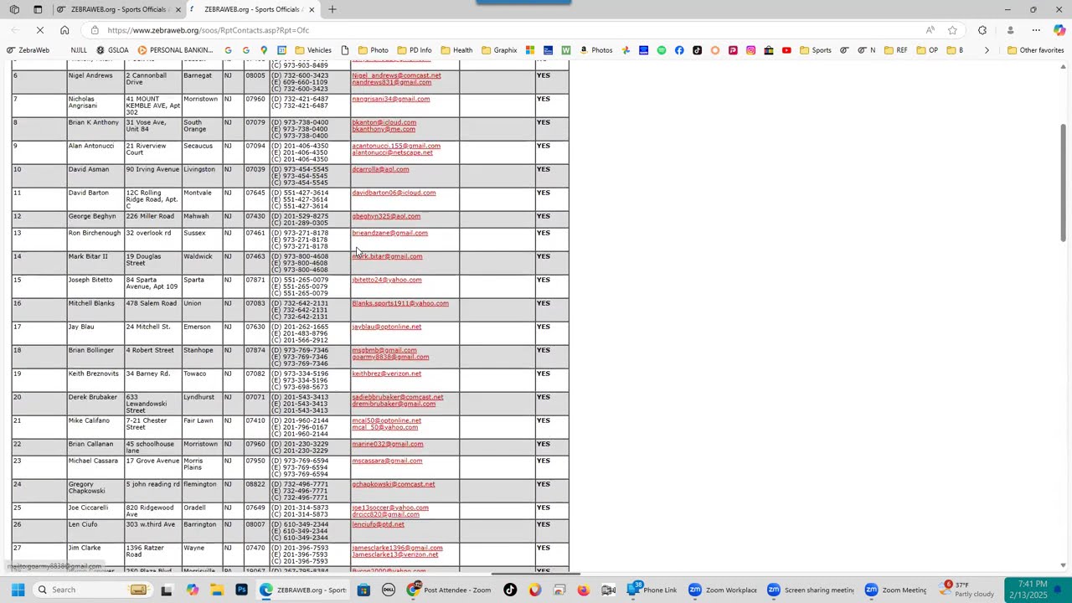The width and height of the screenshot is (1072, 603).
Task: Stop loading the page with the X button
Action: [39, 30]
